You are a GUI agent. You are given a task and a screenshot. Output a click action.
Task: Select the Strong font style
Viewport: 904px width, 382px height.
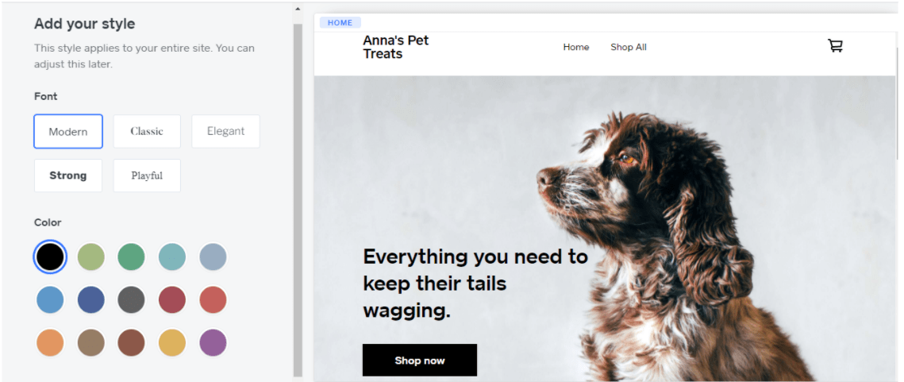tap(68, 176)
